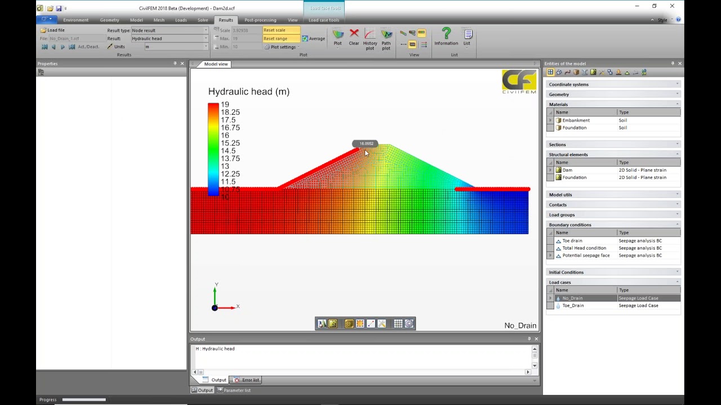Click the Reset scale button
Image resolution: width=721 pixels, height=405 pixels.
coord(281,30)
